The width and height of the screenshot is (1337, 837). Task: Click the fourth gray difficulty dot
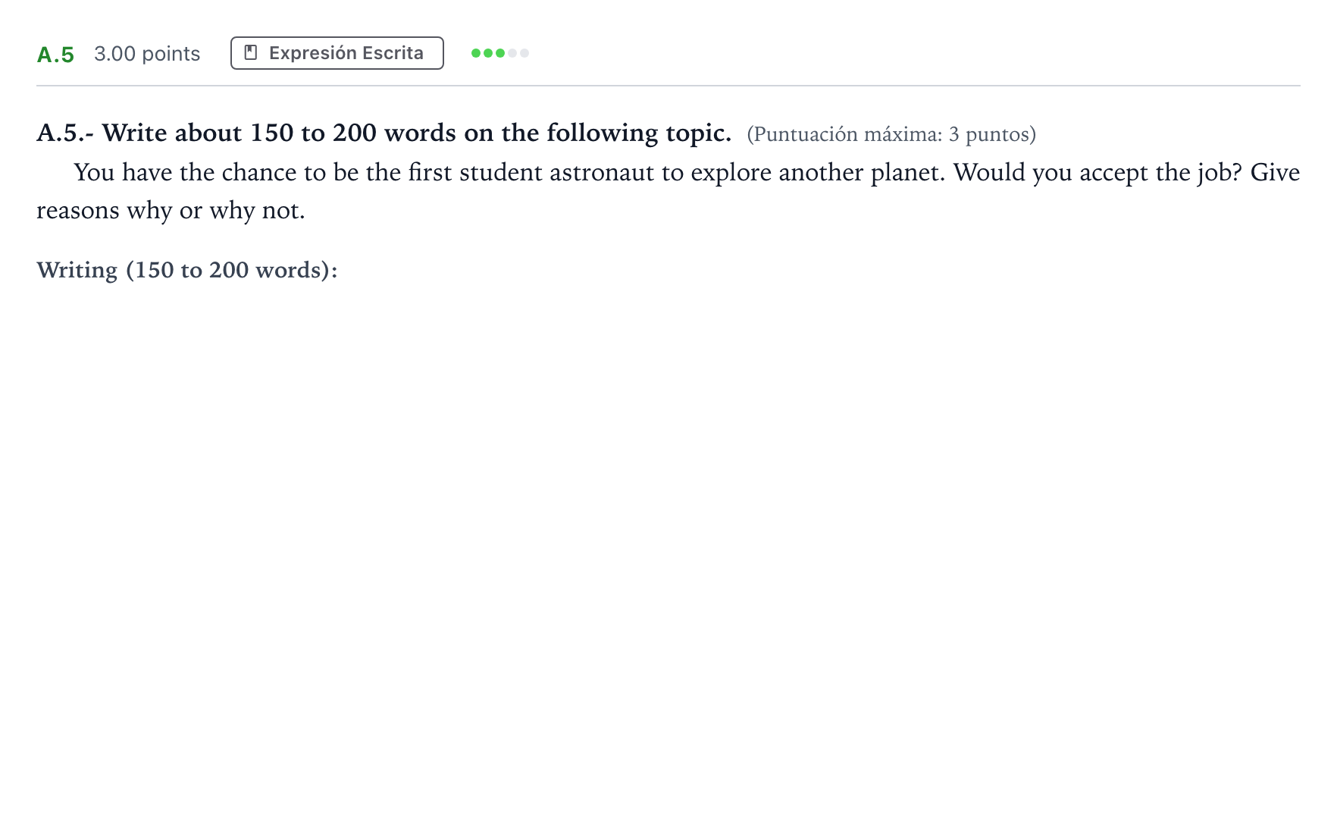click(512, 53)
